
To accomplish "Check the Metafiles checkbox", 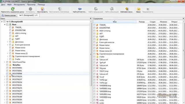I will tap(7, 65).
